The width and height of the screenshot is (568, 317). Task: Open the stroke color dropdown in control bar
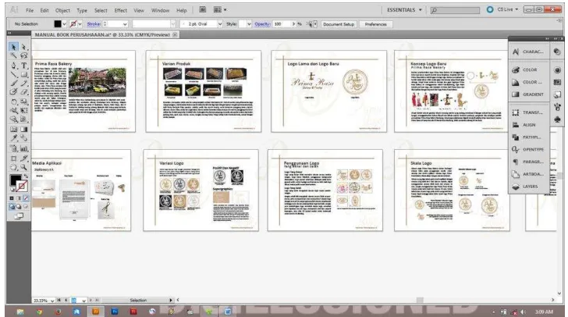[80, 24]
